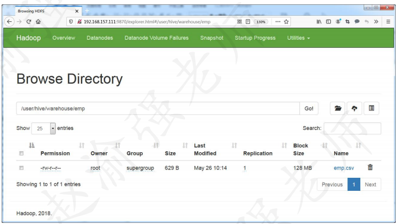Open the browser library icon

coord(319,22)
